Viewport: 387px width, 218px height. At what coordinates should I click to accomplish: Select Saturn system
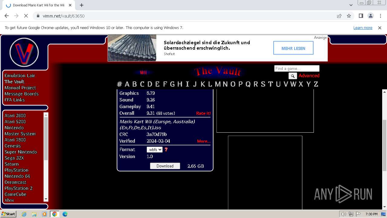[x=11, y=164]
